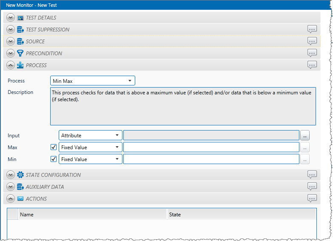Open the Auxiliary Data comment bubble icon
The width and height of the screenshot is (333, 241).
point(312,187)
